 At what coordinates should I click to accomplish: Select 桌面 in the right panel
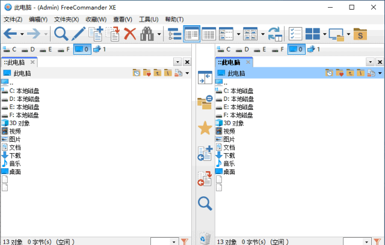tap(225, 172)
